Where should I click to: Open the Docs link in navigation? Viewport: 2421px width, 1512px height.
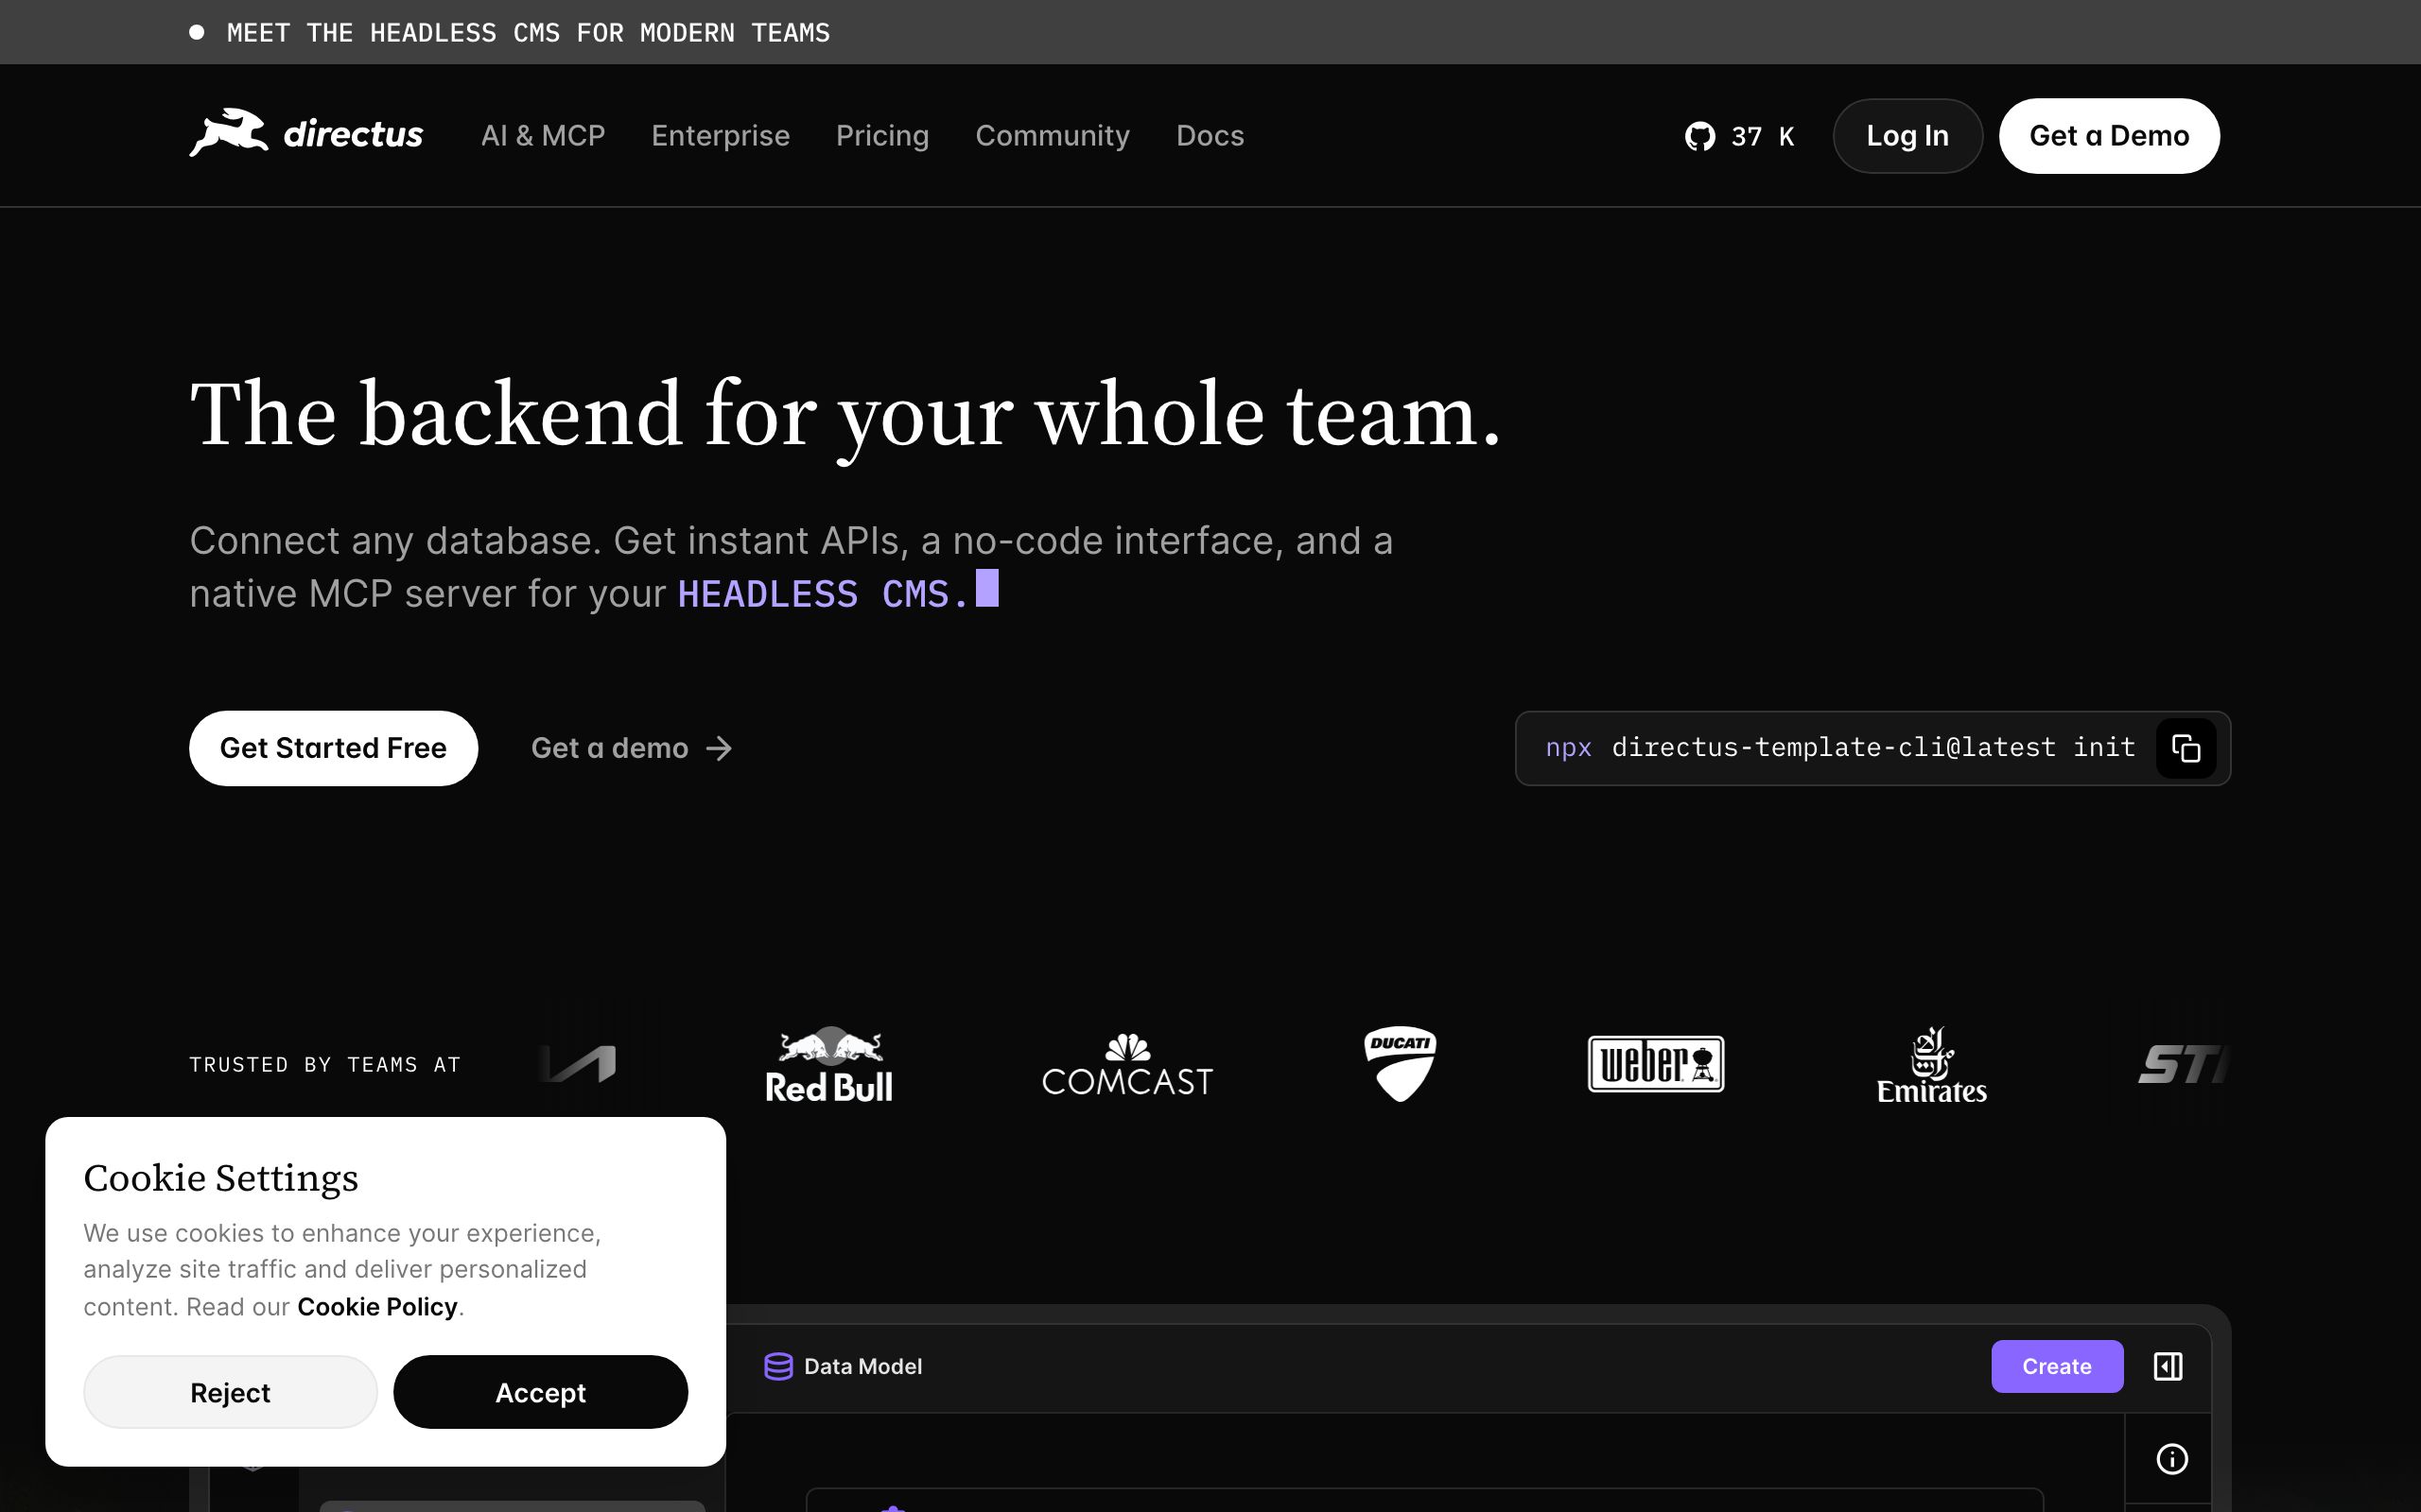click(x=1210, y=136)
